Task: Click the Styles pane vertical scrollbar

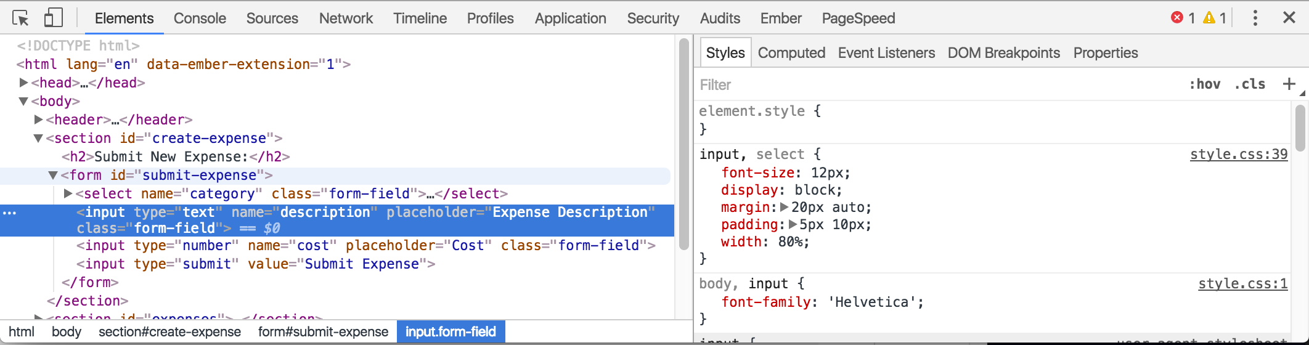Action: [x=1300, y=128]
